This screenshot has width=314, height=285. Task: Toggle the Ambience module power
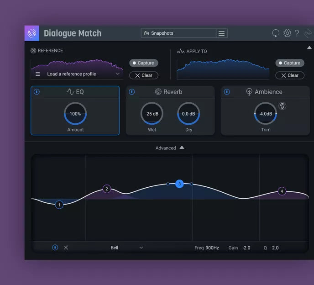click(227, 92)
